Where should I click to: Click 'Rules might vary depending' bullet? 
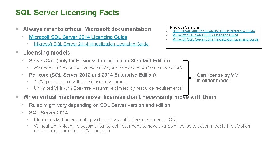pos(99,105)
